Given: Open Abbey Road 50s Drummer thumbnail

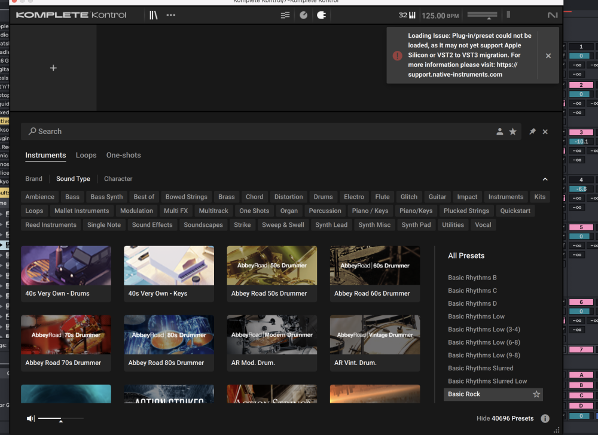Looking at the screenshot, I should point(272,266).
